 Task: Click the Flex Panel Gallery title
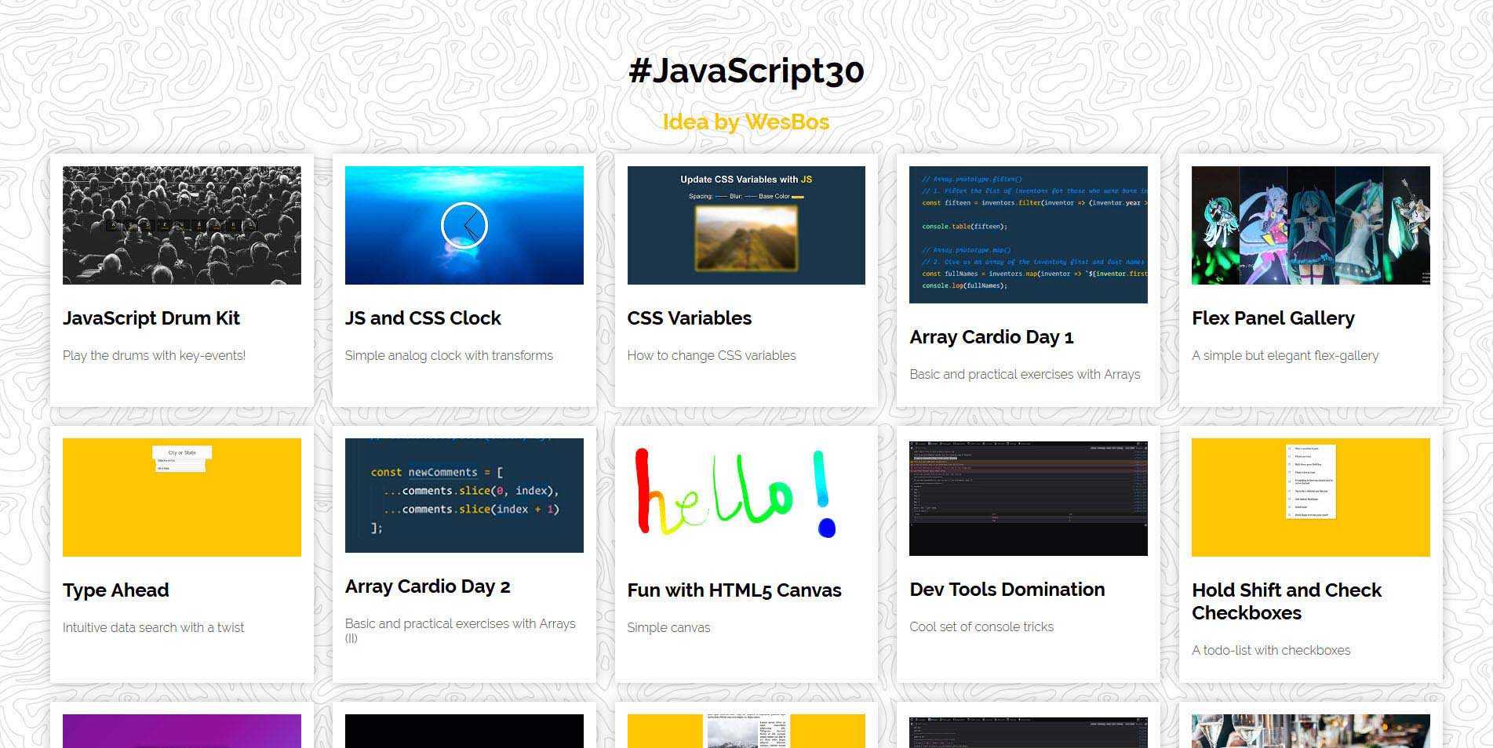tap(1273, 318)
